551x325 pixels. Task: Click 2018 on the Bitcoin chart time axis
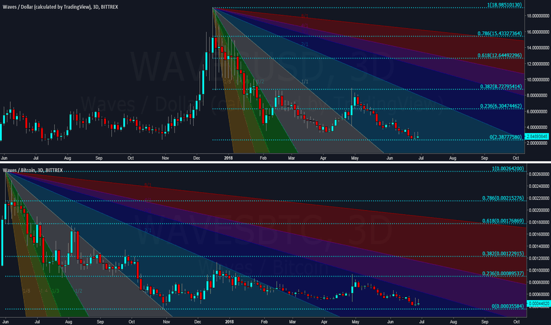229,321
